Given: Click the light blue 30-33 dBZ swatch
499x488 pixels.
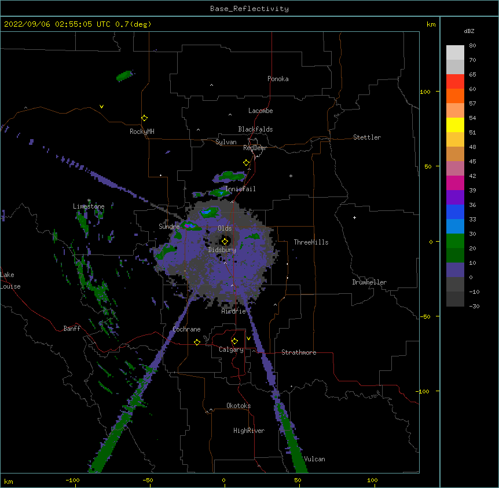Looking at the screenshot, I should [455, 227].
